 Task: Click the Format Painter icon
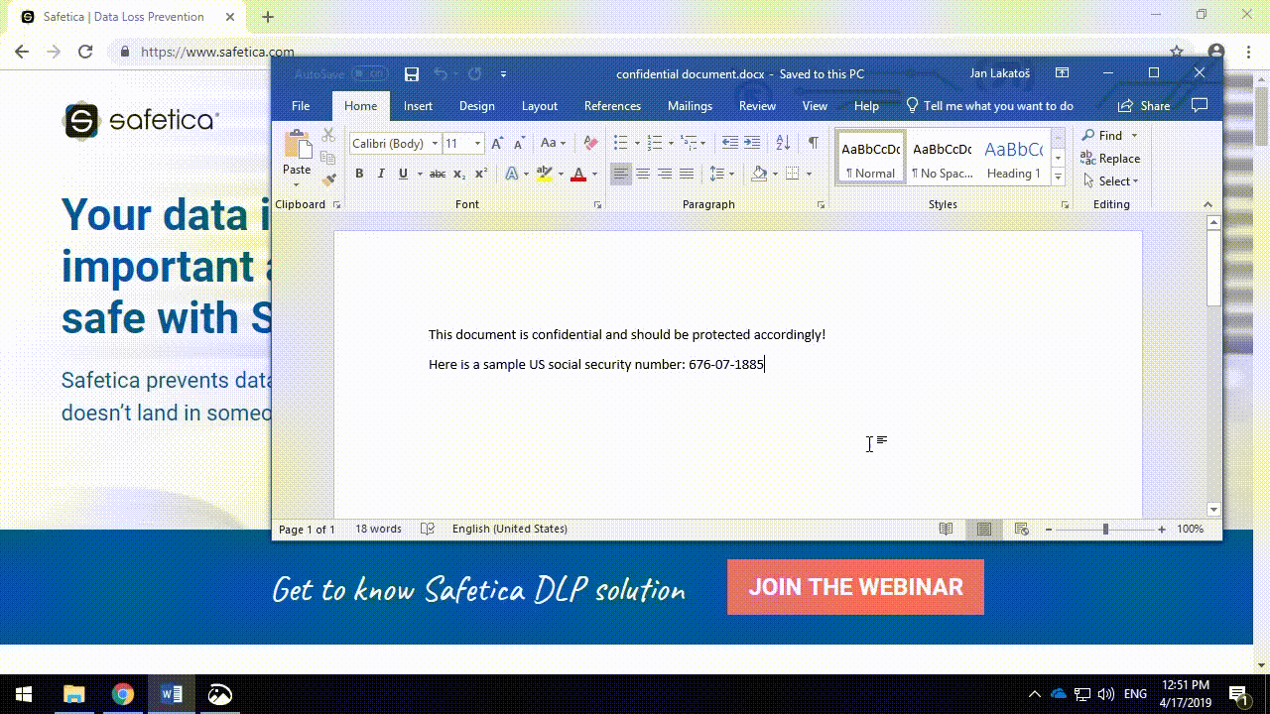point(329,179)
